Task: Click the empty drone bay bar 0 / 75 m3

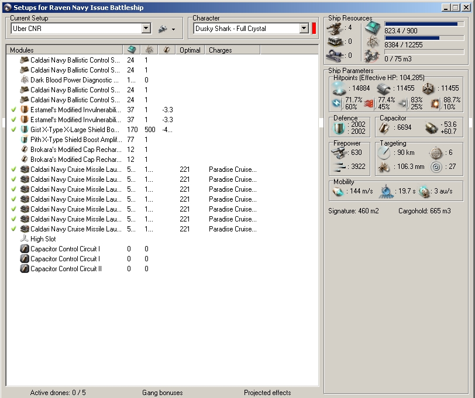Action: 424,52
